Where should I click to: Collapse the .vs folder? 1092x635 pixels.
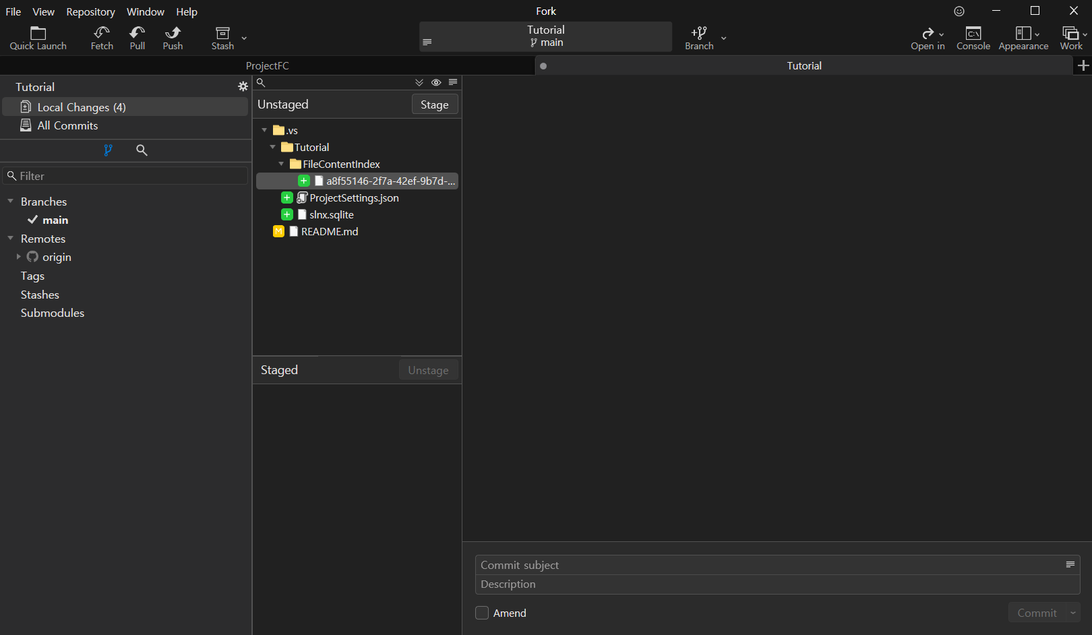point(264,130)
